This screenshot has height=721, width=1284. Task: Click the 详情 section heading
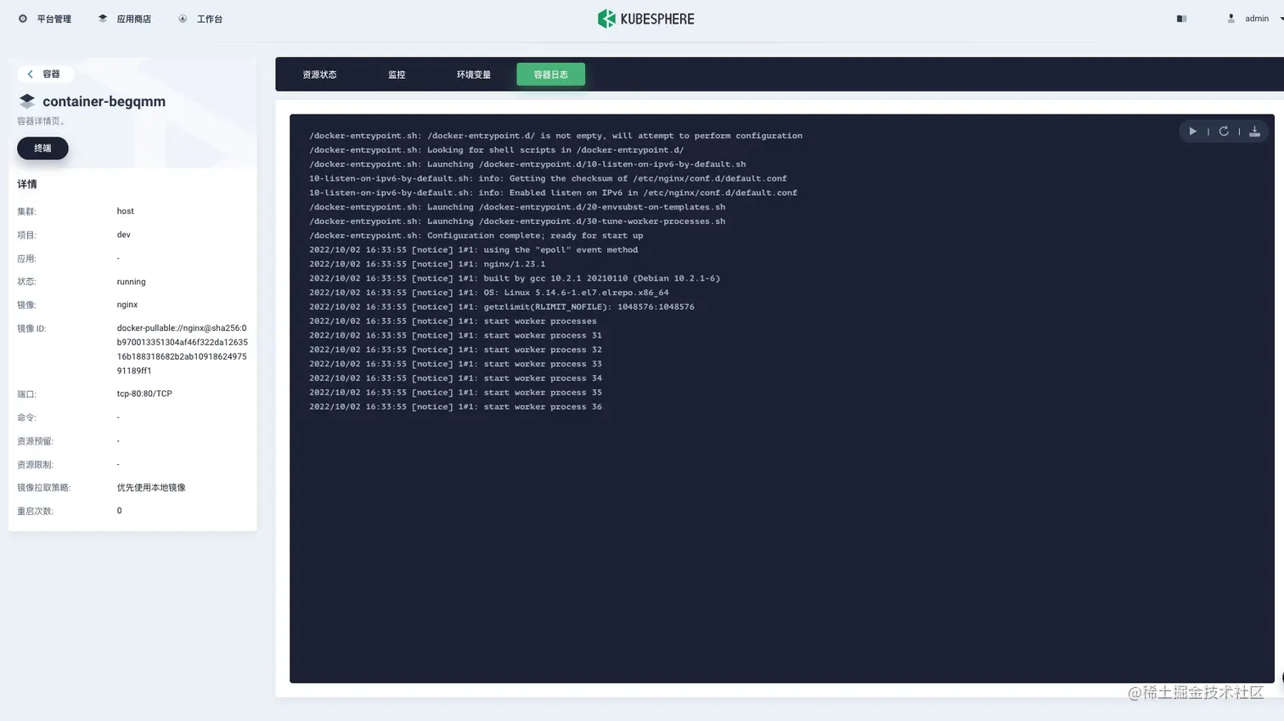[27, 184]
